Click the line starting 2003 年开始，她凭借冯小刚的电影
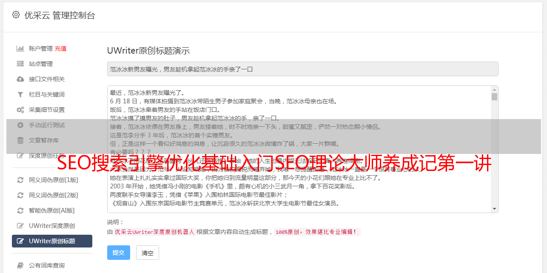 coord(232,186)
